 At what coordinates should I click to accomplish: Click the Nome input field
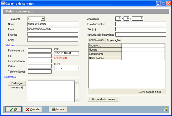pyautogui.click(x=53, y=24)
